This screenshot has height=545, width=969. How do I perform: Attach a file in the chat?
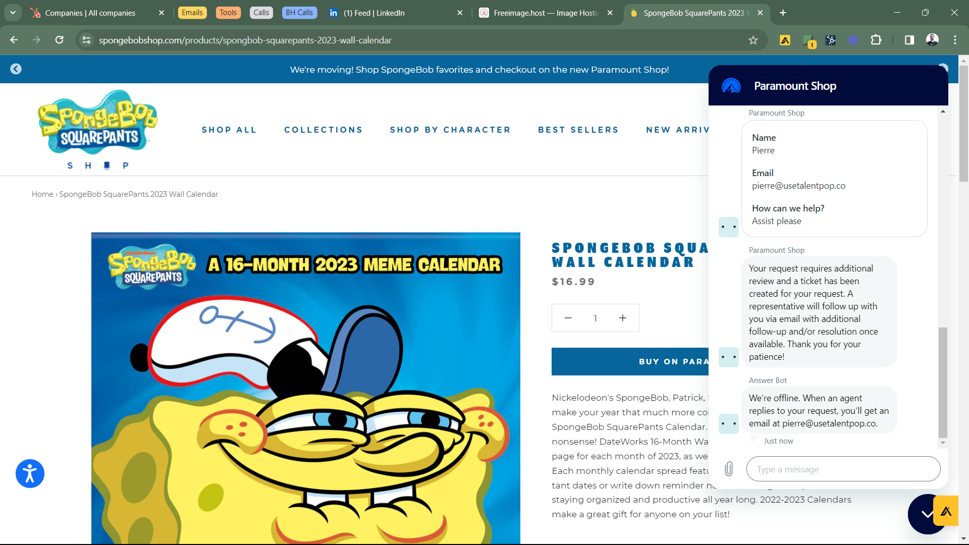[x=729, y=469]
